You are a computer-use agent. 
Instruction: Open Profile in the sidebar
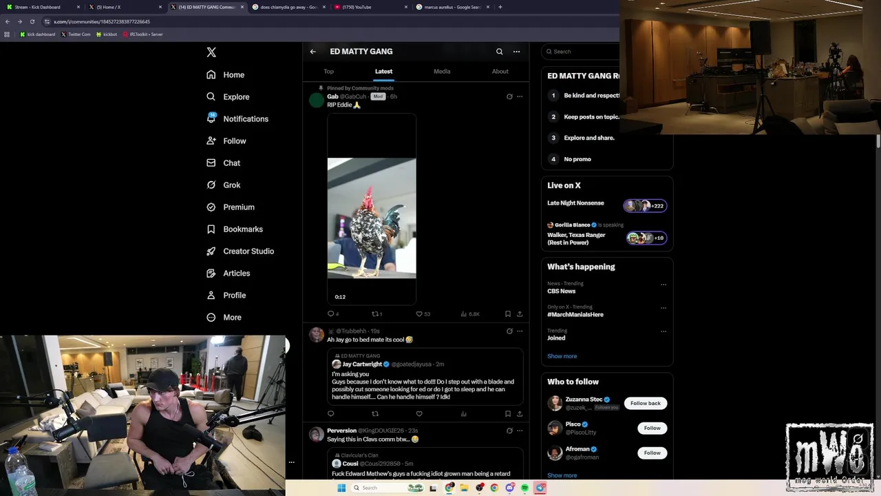tap(226, 295)
